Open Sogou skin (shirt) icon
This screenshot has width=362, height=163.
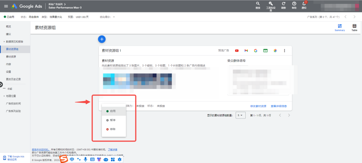[x=99, y=159]
